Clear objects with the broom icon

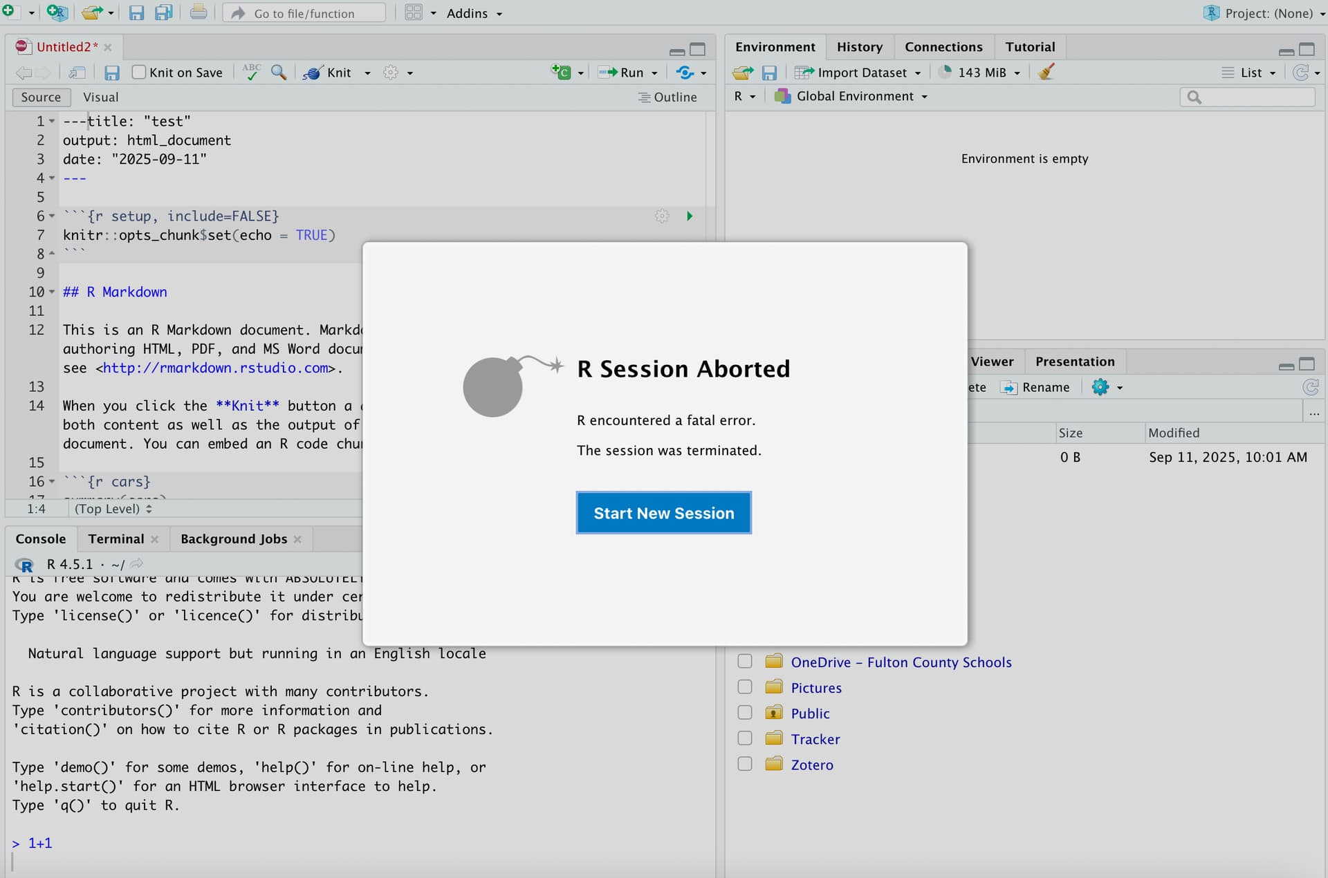[x=1045, y=72]
